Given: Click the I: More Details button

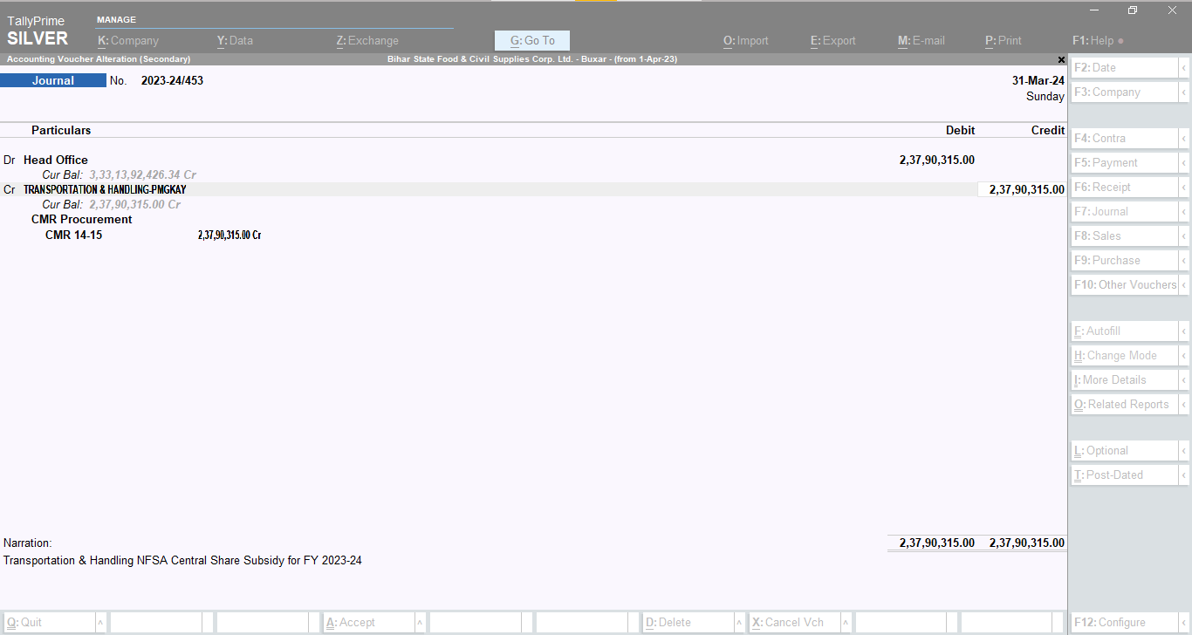Looking at the screenshot, I should pyautogui.click(x=1125, y=380).
